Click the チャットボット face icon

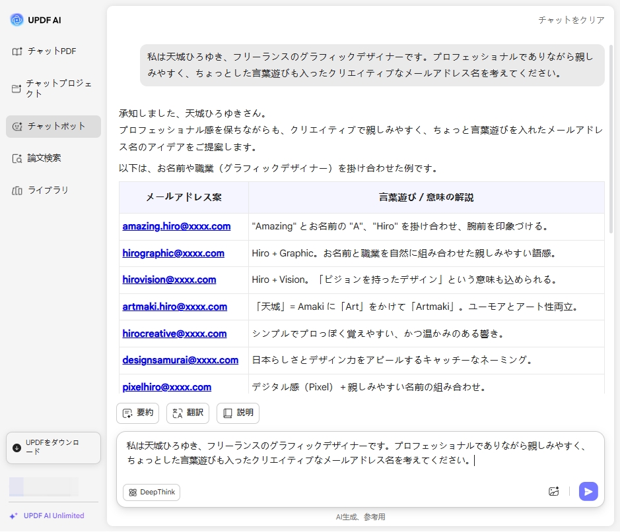click(x=17, y=127)
